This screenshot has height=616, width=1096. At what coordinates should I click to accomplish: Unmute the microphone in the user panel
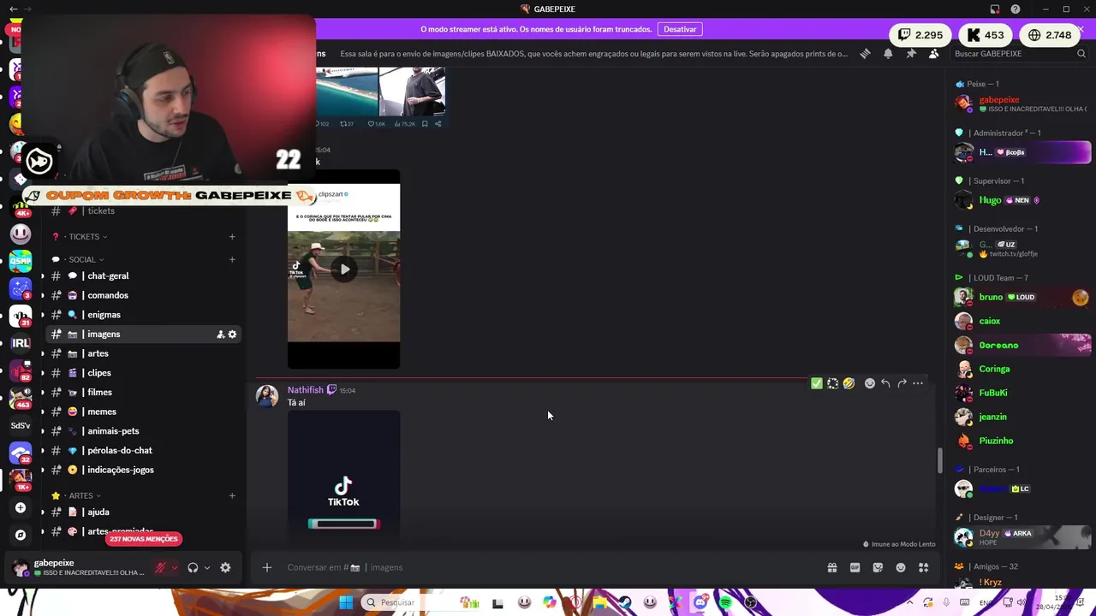point(160,567)
